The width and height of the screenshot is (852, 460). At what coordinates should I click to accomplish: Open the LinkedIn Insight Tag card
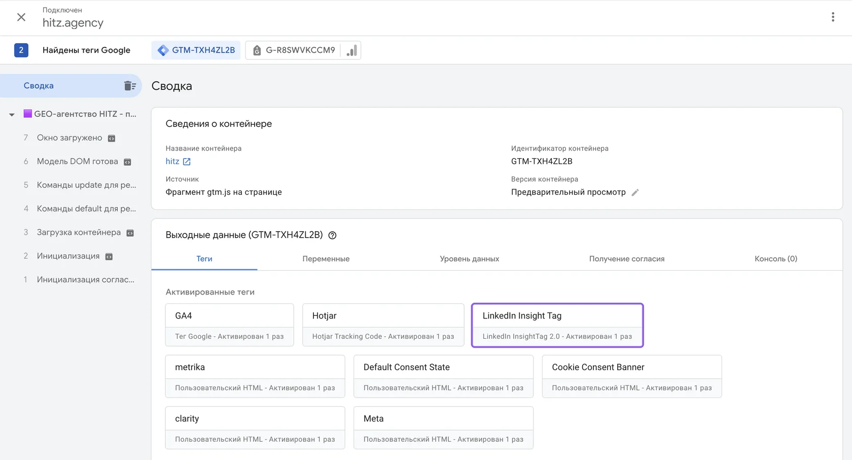pyautogui.click(x=557, y=325)
